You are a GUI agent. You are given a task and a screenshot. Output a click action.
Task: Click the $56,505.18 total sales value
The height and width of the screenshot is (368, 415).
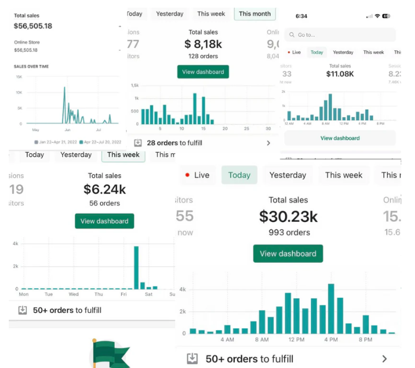pos(33,26)
